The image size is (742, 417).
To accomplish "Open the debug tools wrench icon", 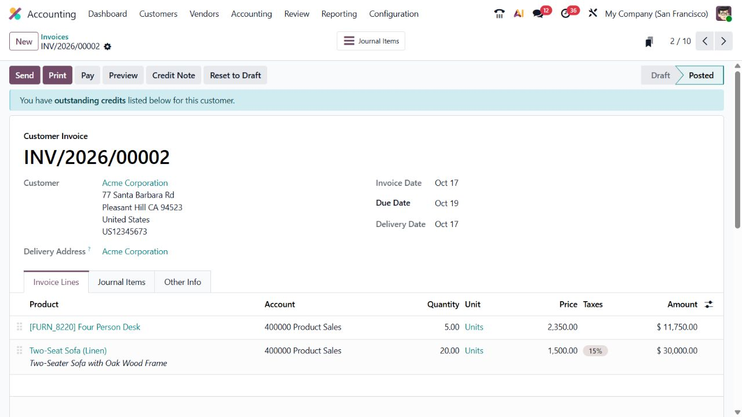I will tap(592, 13).
